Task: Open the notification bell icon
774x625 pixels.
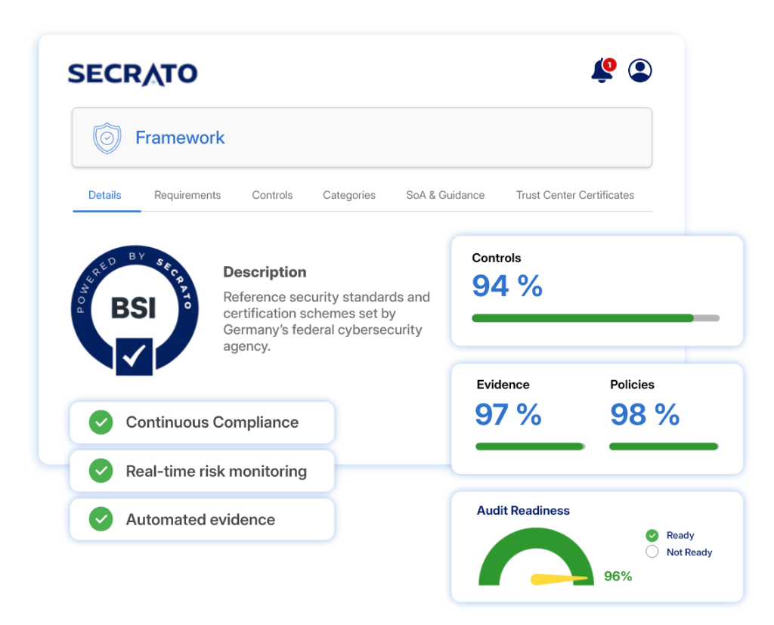Action: coord(602,70)
